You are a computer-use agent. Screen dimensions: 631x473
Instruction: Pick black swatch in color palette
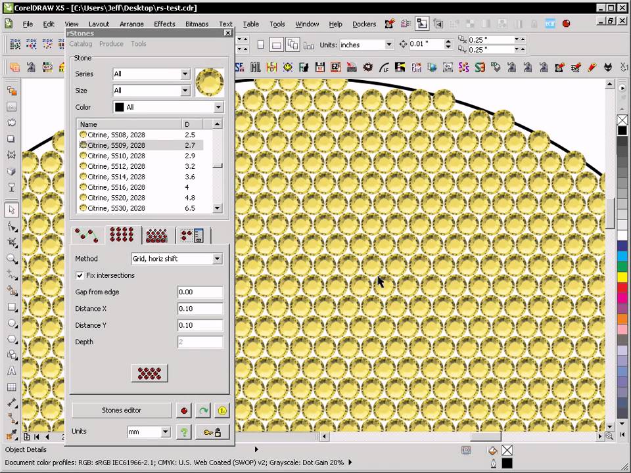click(622, 130)
